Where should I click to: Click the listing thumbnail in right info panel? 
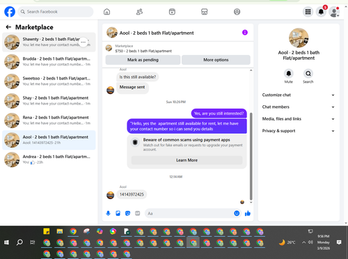299,38
